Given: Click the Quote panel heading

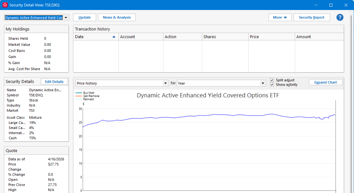Looking at the screenshot, I should [x=12, y=151].
